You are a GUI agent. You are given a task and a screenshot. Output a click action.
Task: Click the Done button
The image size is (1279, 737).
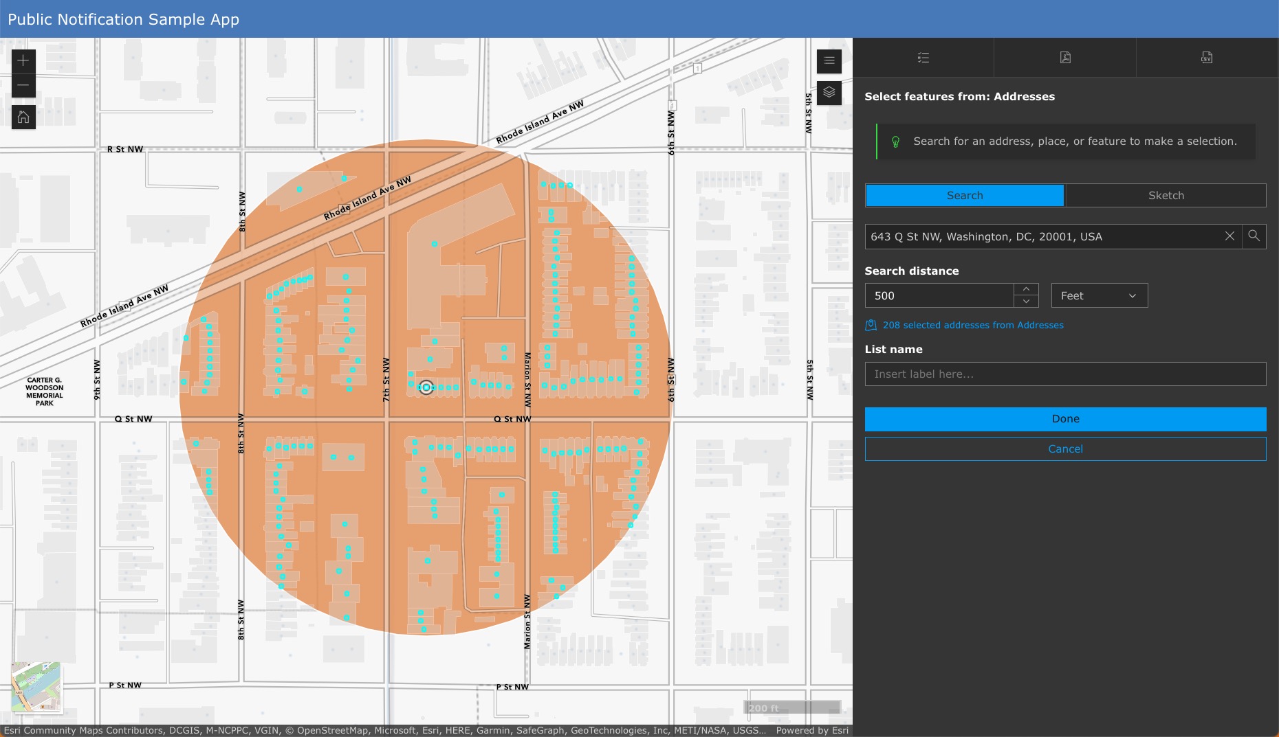pos(1065,419)
